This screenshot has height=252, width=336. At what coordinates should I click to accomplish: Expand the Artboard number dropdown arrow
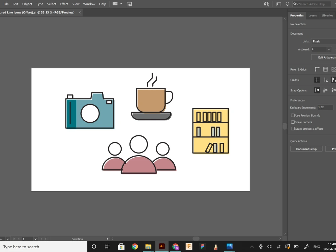pos(329,49)
